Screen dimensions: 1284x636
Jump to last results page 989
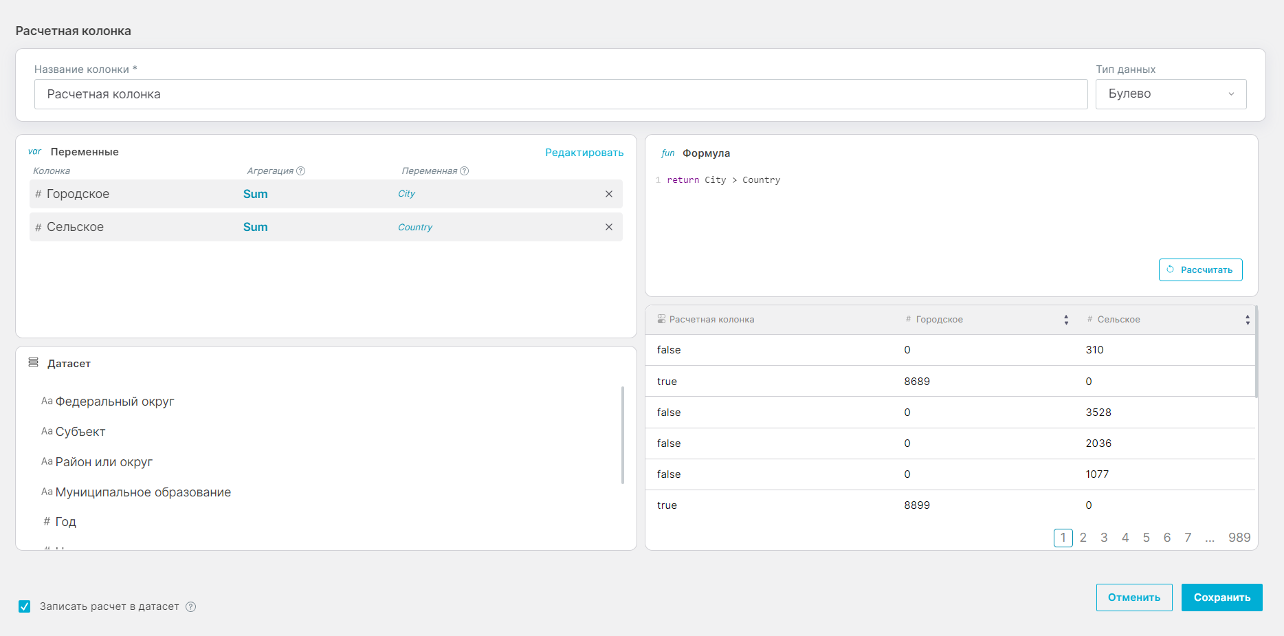[1239, 538]
